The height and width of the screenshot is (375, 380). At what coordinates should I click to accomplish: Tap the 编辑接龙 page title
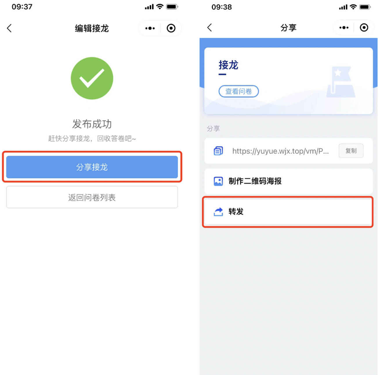click(92, 28)
